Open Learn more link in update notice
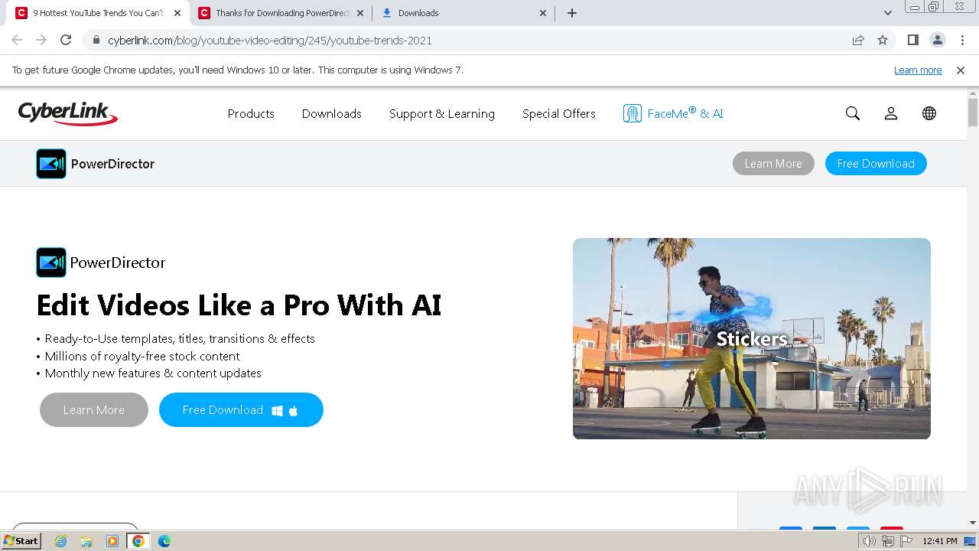This screenshot has width=979, height=551. point(918,70)
